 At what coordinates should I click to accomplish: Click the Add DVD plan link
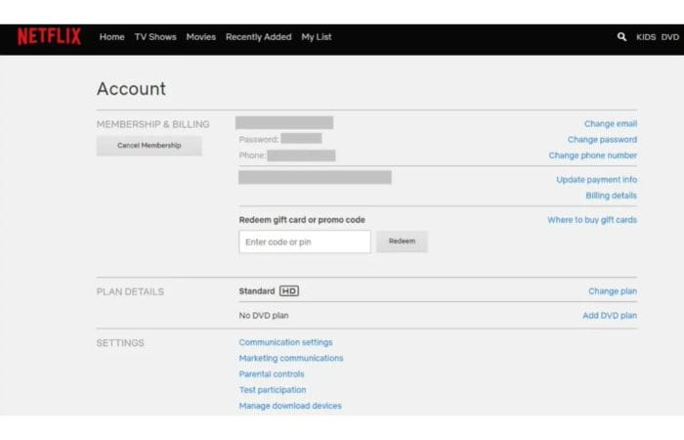610,316
